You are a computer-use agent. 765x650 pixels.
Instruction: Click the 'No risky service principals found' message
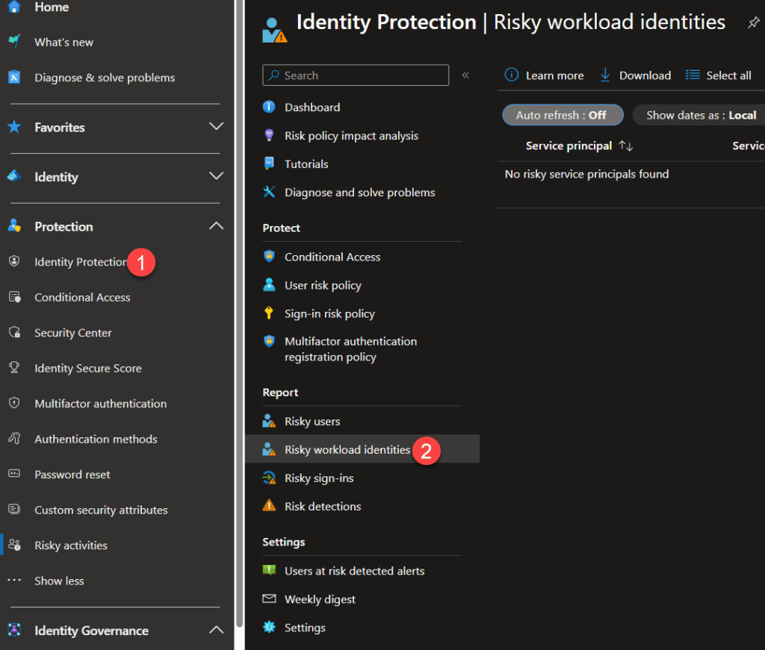tap(586, 174)
